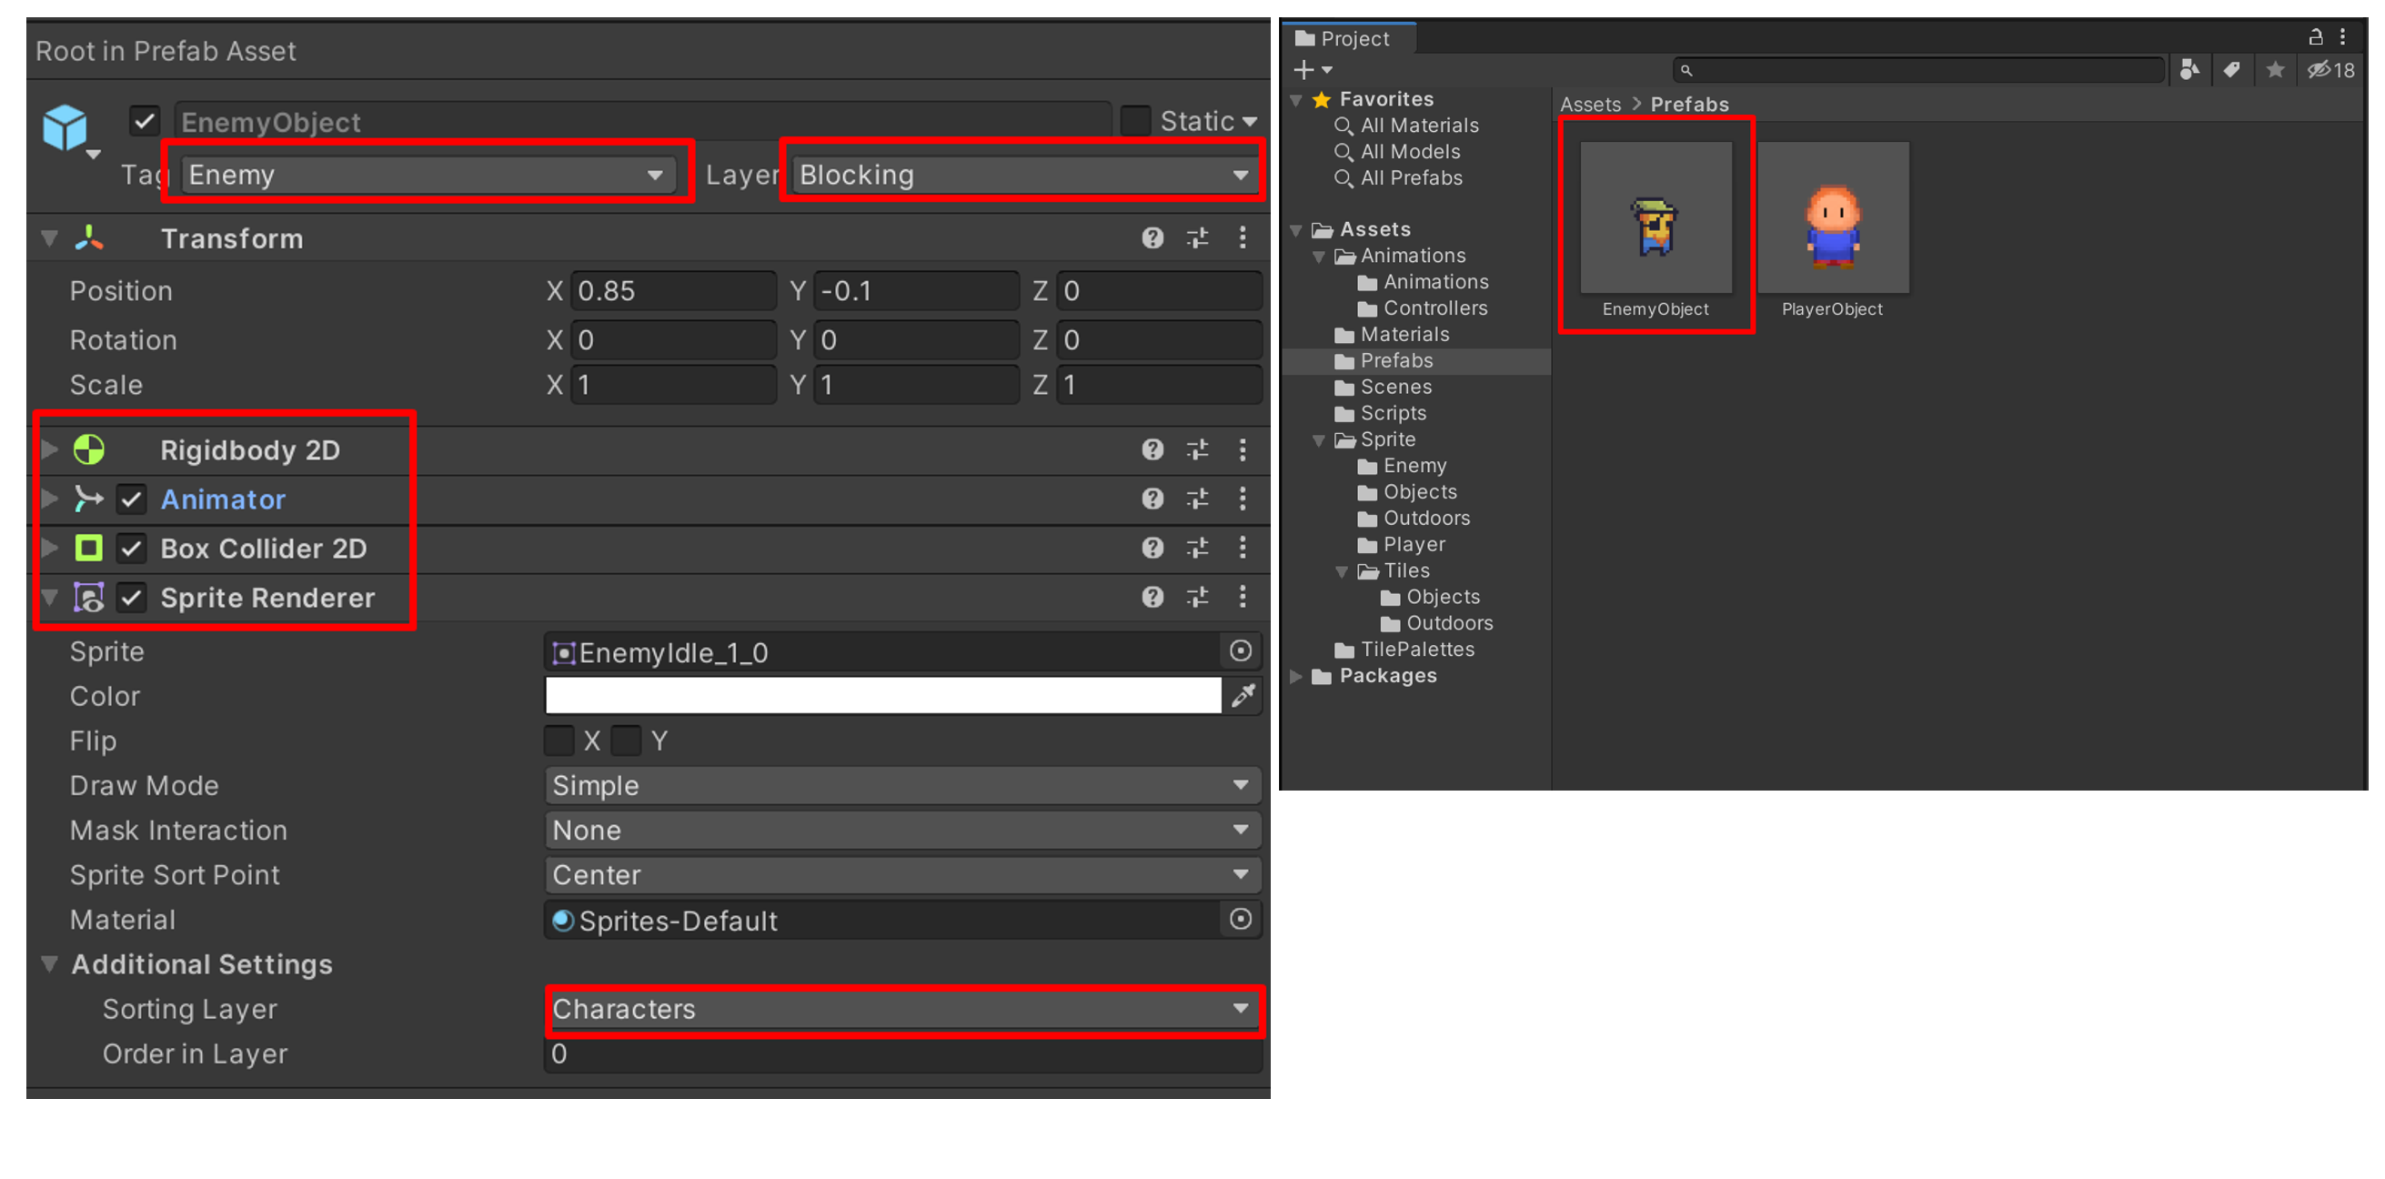Viewport: 2385px width, 1179px height.
Task: Click the color eyedropper icon
Action: coord(1243,697)
